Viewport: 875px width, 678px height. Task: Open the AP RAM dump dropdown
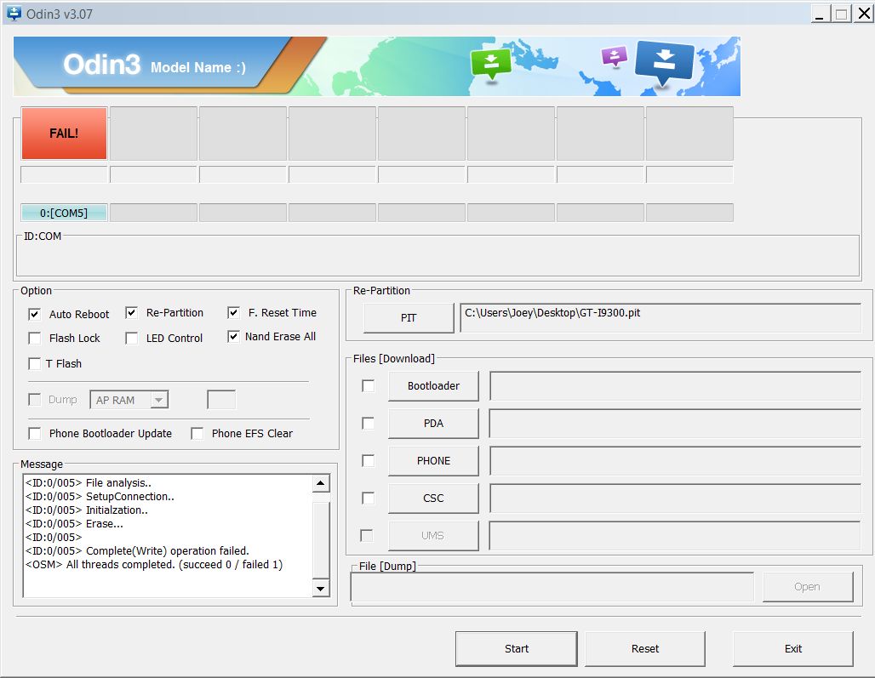(158, 400)
